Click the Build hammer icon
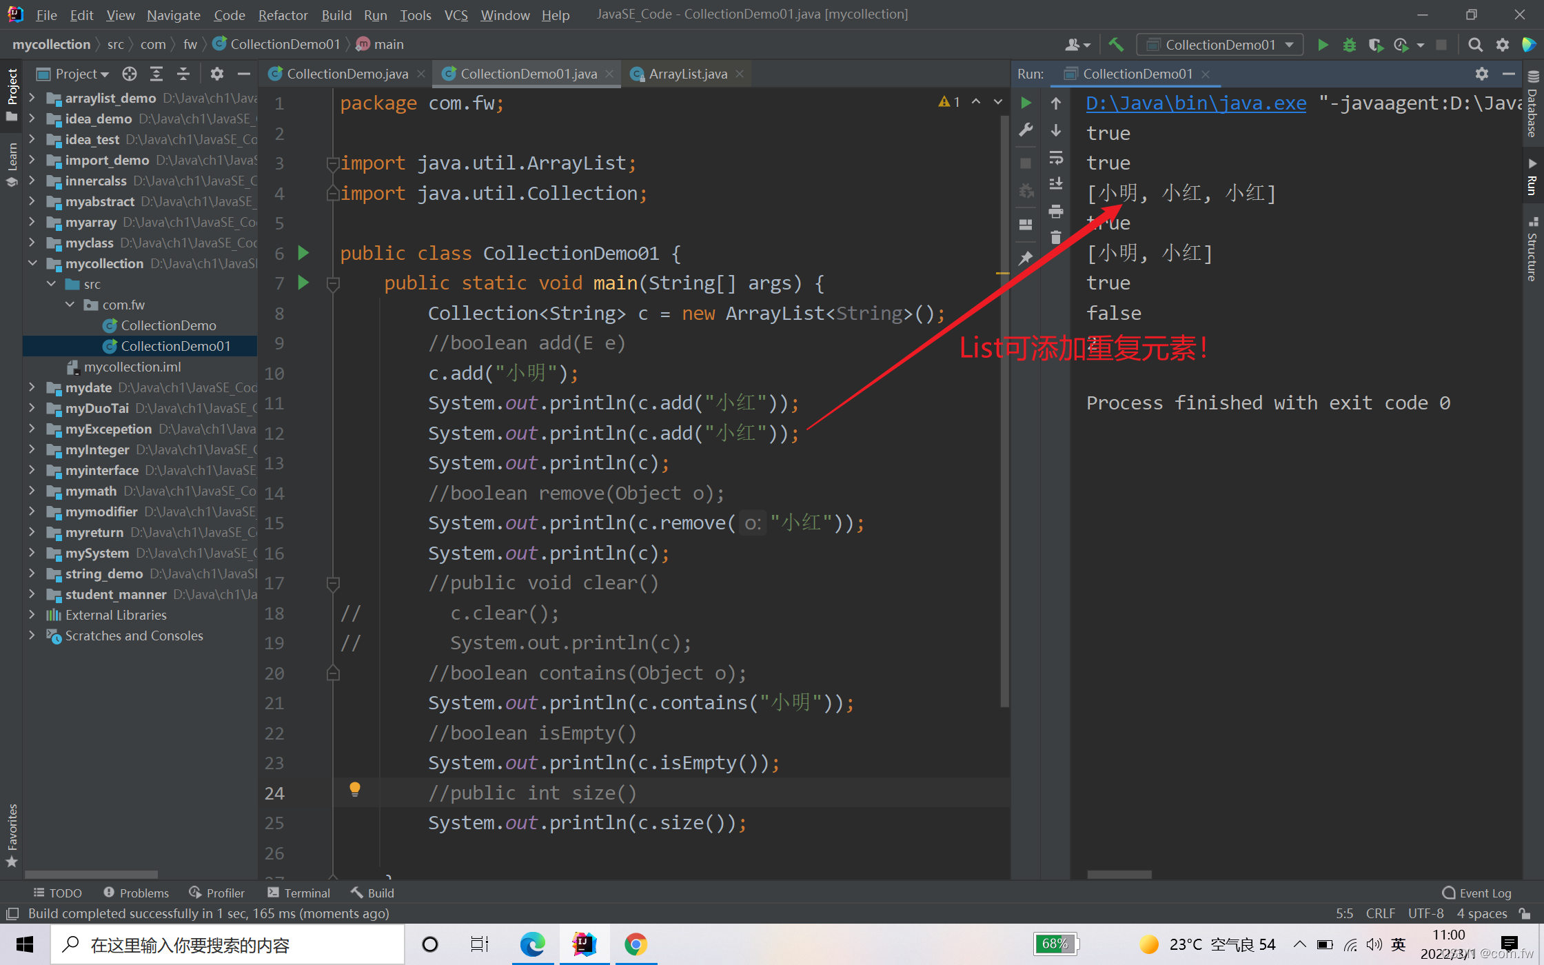 click(1116, 45)
